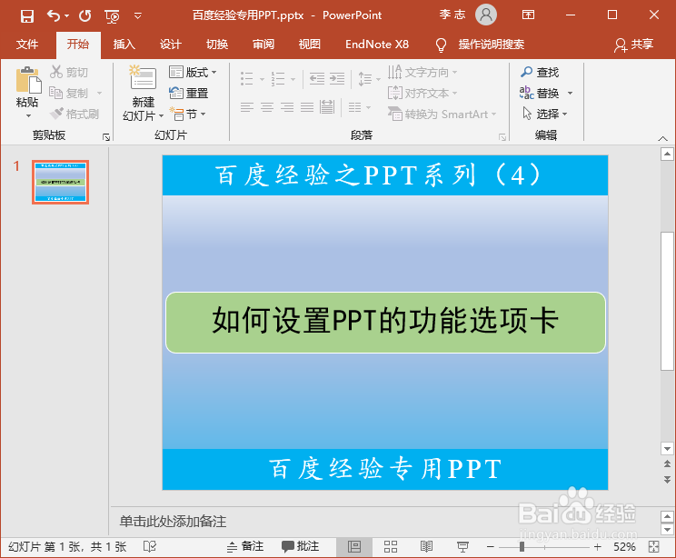Switch to the 插入 tab
The width and height of the screenshot is (676, 558).
124,44
